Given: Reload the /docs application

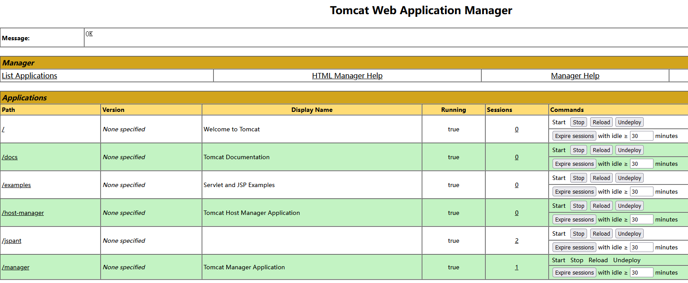Looking at the screenshot, I should coord(601,150).
